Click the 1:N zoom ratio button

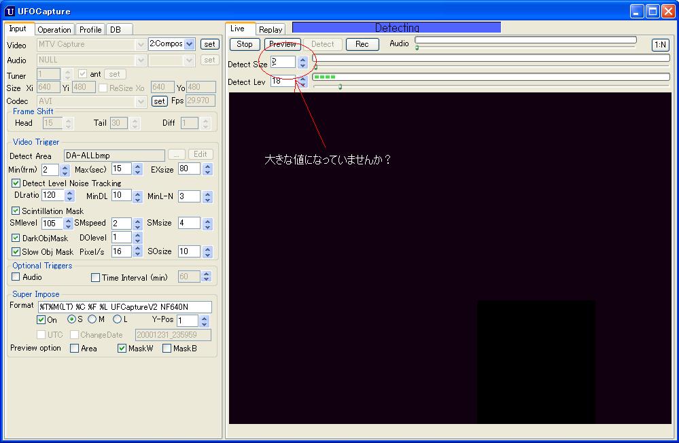pyautogui.click(x=659, y=45)
